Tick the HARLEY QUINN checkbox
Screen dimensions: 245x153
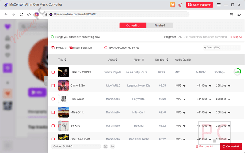pos(53,72)
